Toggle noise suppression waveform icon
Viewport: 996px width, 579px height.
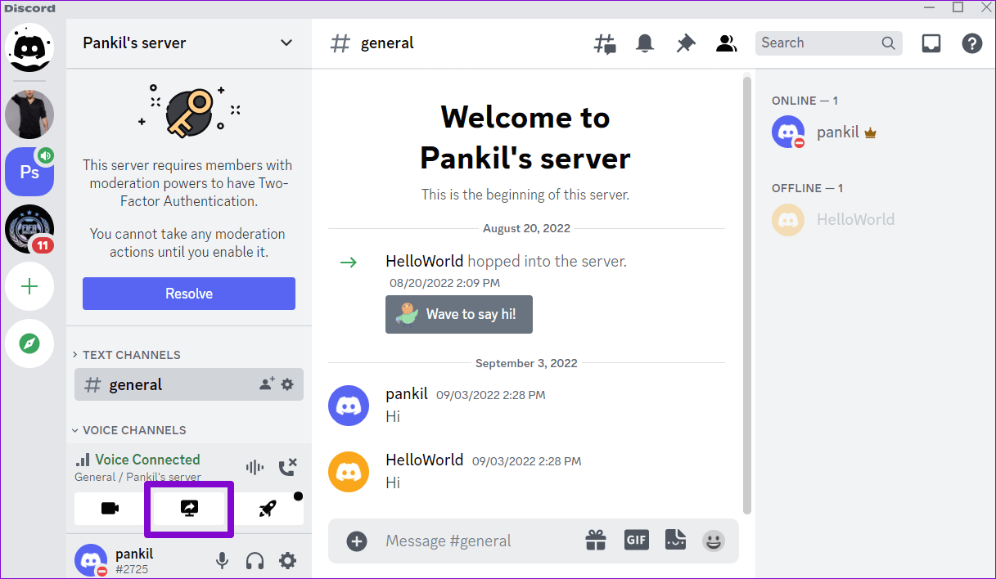(x=255, y=468)
